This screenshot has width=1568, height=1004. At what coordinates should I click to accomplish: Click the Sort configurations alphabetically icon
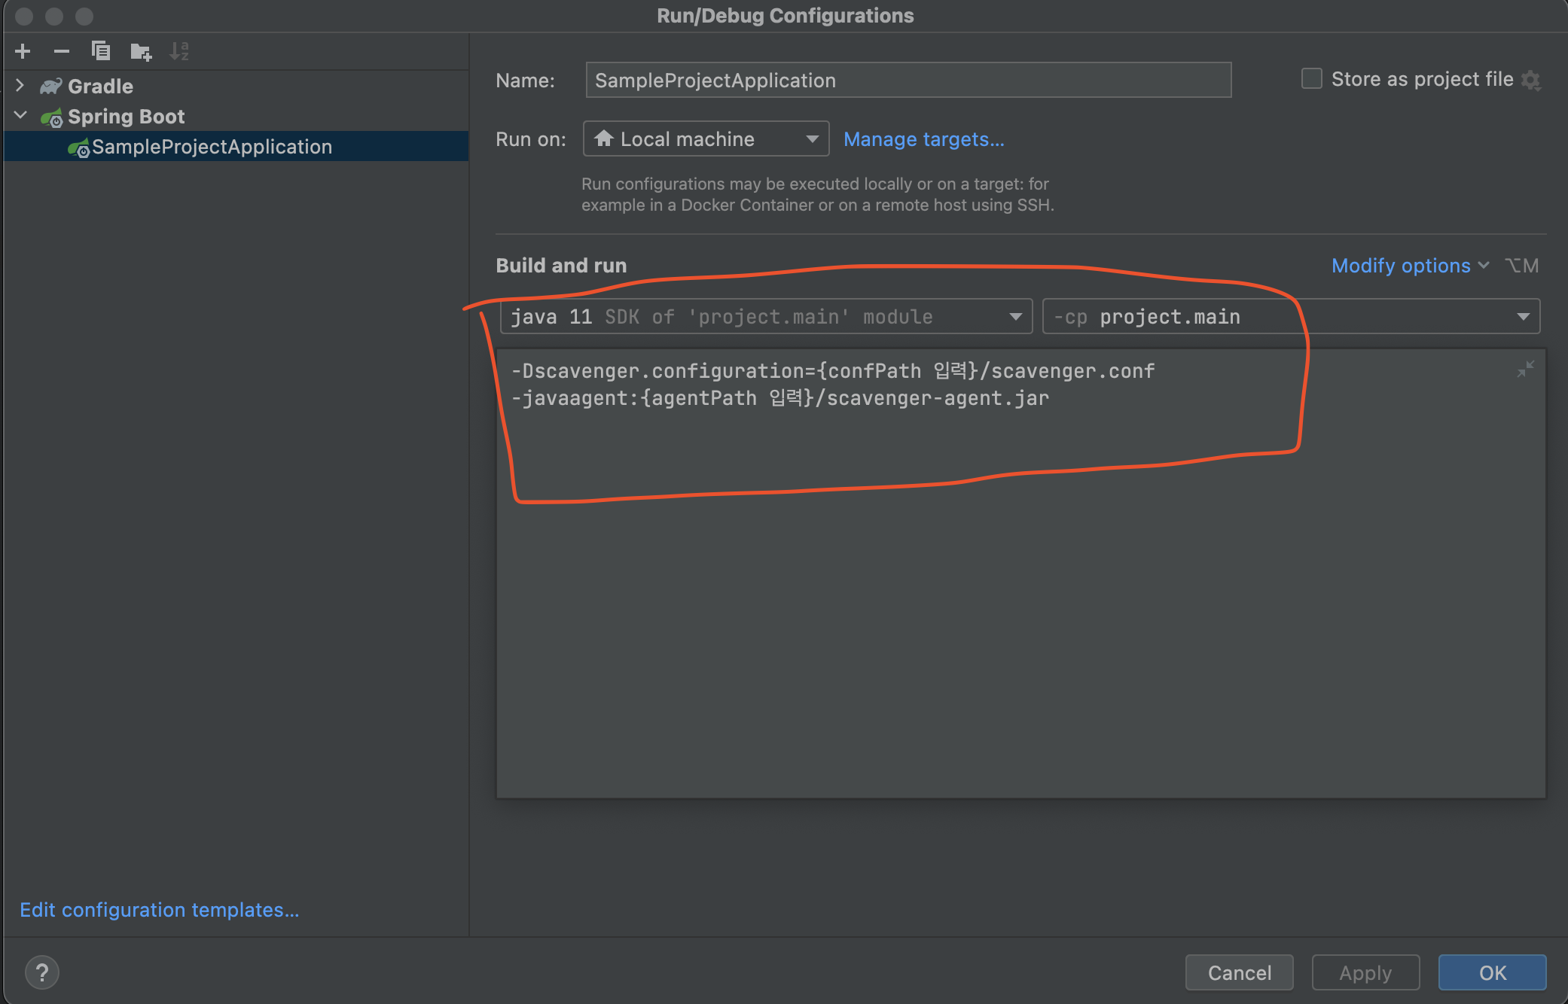click(179, 51)
